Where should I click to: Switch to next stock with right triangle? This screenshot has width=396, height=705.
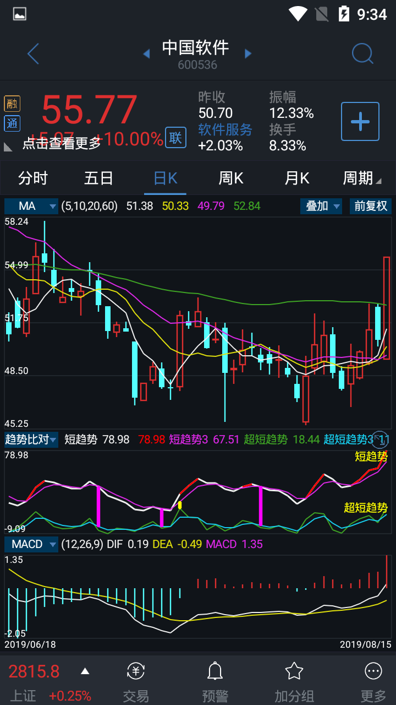click(x=248, y=53)
